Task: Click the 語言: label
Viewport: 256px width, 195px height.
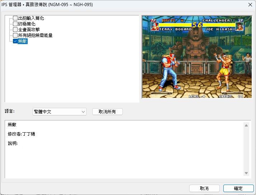Action: click(9, 111)
